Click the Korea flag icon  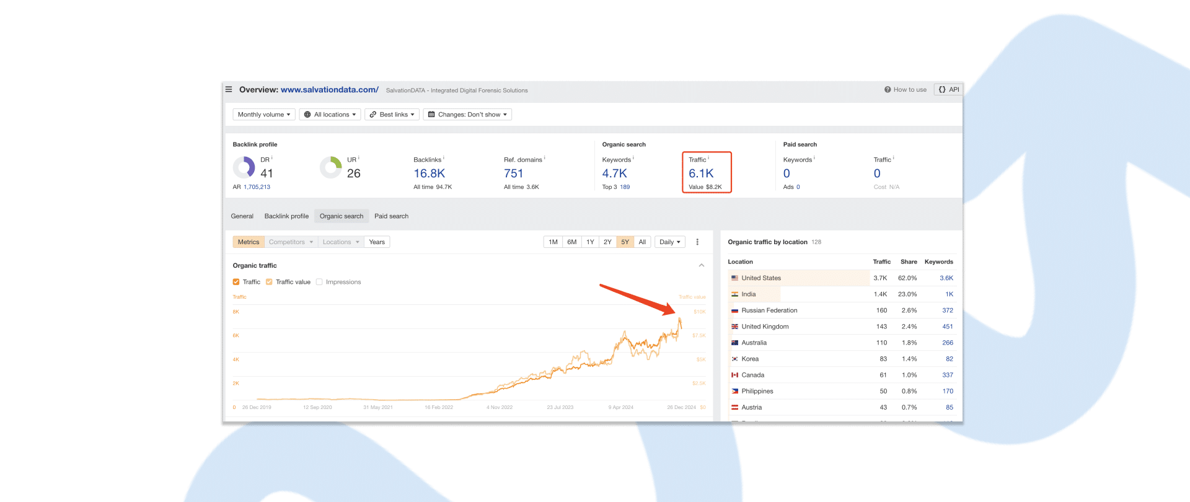734,359
